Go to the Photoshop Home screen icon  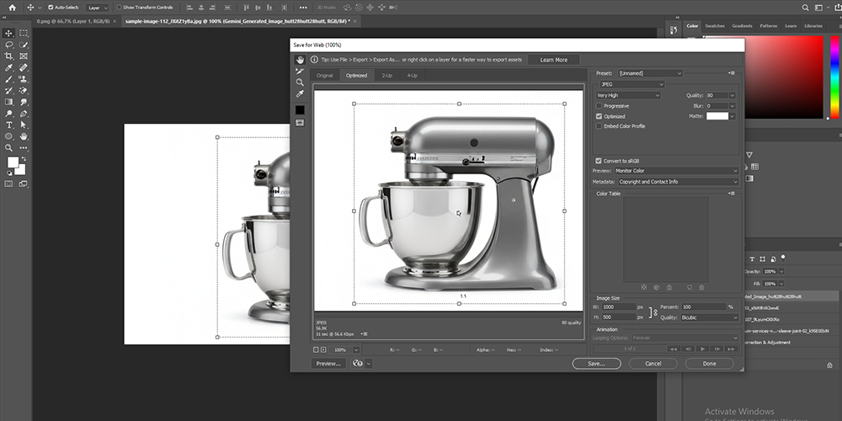(12, 8)
